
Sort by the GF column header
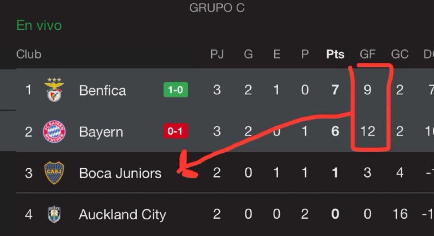point(367,54)
